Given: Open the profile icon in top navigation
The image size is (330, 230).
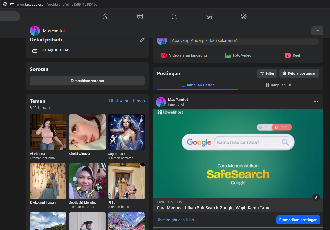Looking at the screenshot, I should 244,16.
